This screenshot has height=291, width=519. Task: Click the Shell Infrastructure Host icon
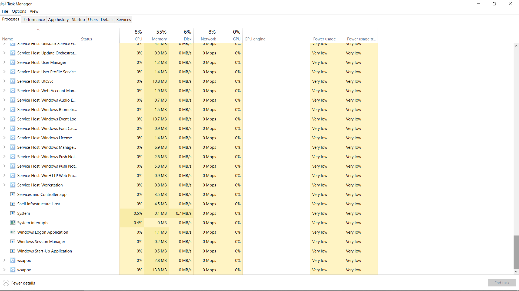(12, 204)
